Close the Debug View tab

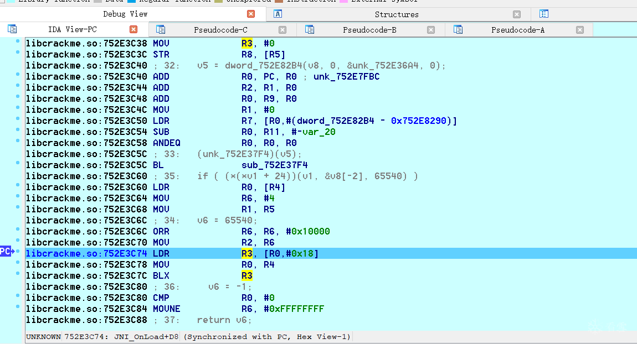[251, 14]
